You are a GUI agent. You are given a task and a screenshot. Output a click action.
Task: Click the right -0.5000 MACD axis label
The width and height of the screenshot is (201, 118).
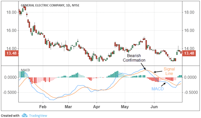pyautogui.click(x=191, y=92)
